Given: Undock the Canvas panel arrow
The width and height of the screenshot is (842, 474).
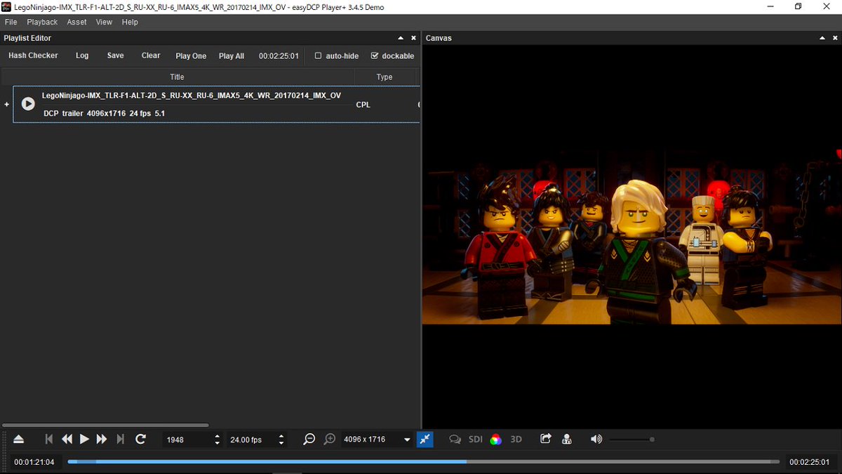Looking at the screenshot, I should (822, 38).
